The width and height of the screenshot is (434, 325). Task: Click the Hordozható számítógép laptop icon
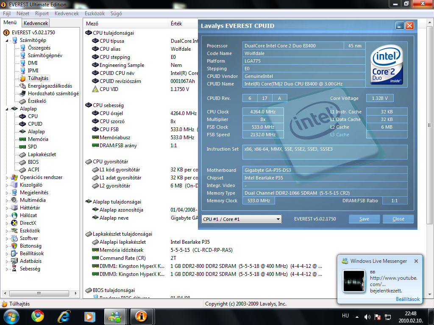tap(23, 94)
